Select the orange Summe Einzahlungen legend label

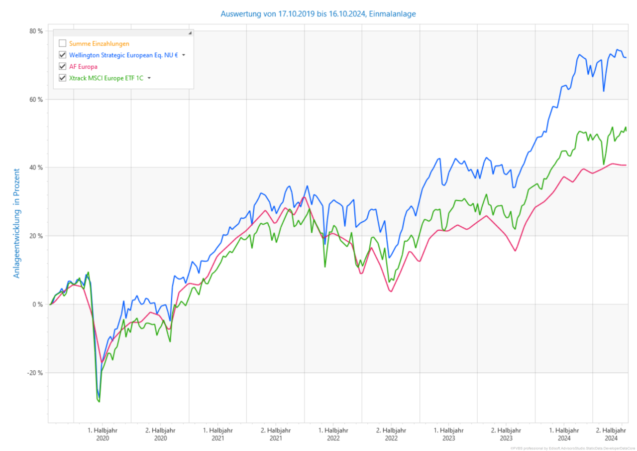click(x=99, y=43)
